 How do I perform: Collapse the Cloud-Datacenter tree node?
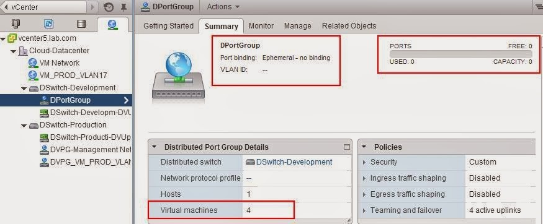point(13,51)
